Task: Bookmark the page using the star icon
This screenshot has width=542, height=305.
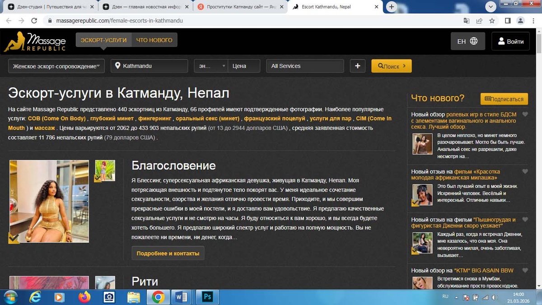Action: pyautogui.click(x=492, y=20)
